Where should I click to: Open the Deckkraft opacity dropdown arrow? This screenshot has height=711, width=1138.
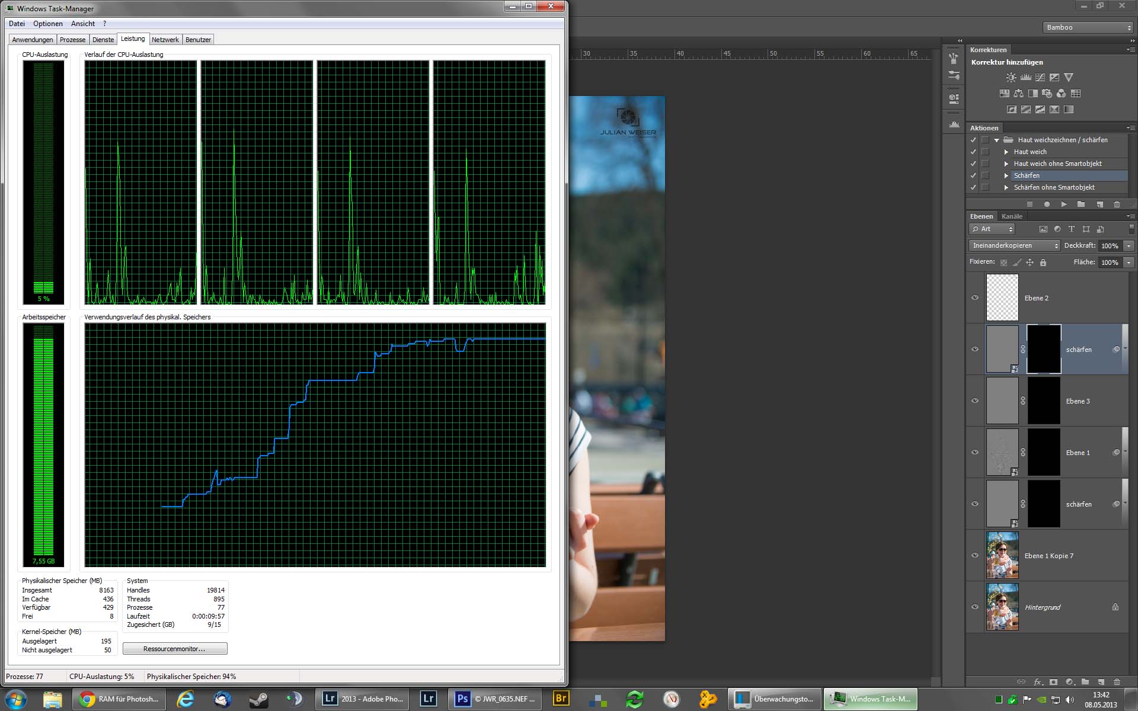pos(1129,246)
